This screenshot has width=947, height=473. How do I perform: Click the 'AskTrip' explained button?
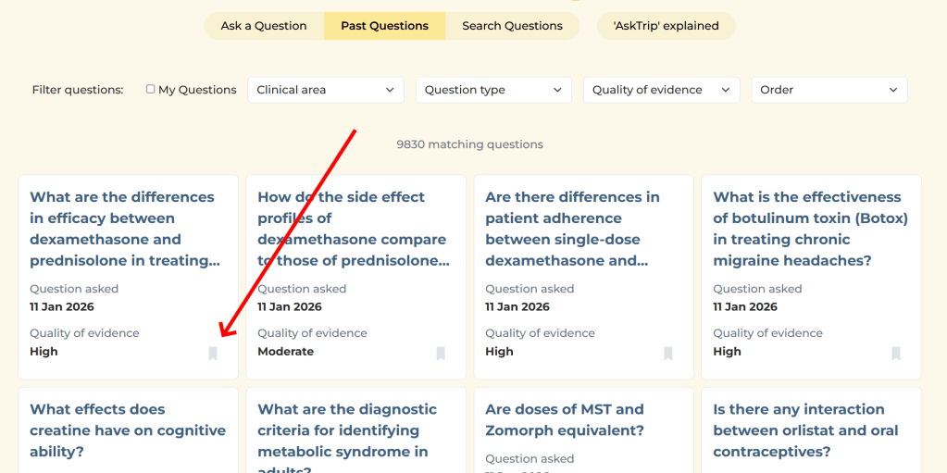coord(666,26)
